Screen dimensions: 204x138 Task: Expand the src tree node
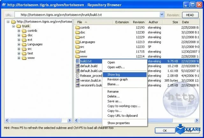(x=19, y=49)
